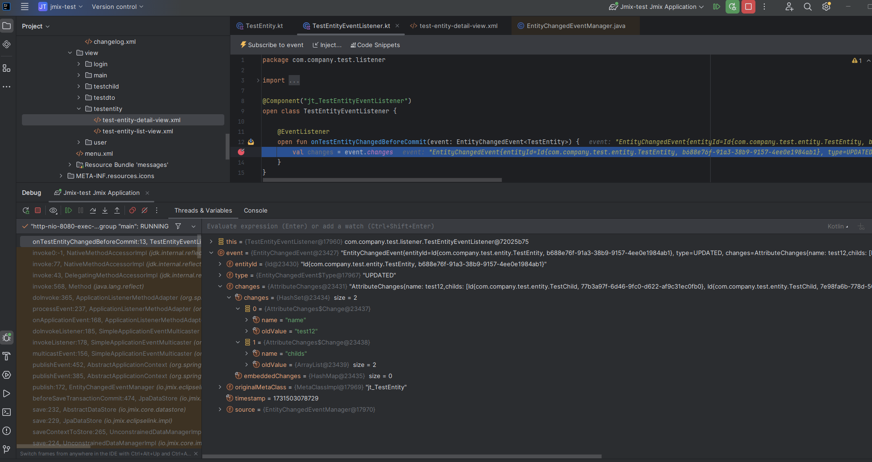872x462 pixels.
Task: Open the jmix-test project dropdown
Action: [x=61, y=7]
